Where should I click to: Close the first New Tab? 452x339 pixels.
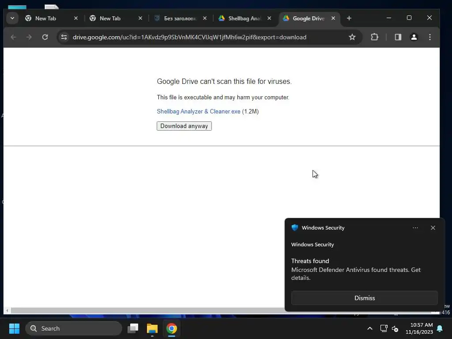76,18
